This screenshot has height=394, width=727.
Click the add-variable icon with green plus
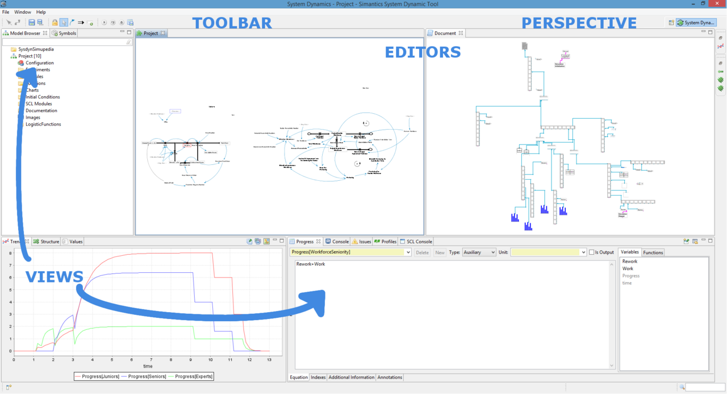(90, 23)
